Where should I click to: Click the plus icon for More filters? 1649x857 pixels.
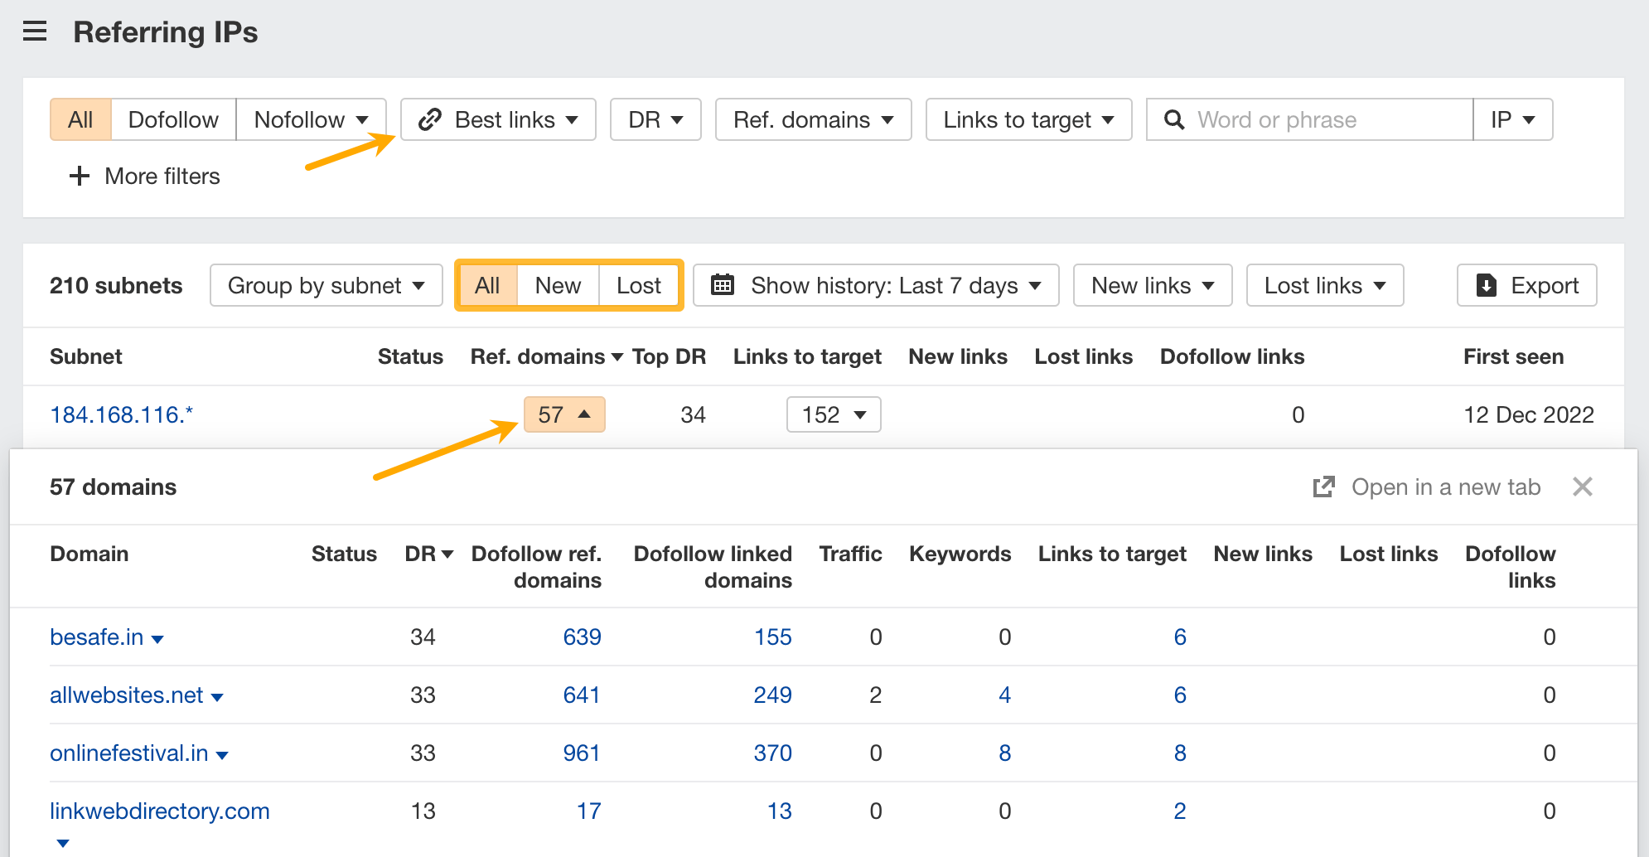pos(79,176)
